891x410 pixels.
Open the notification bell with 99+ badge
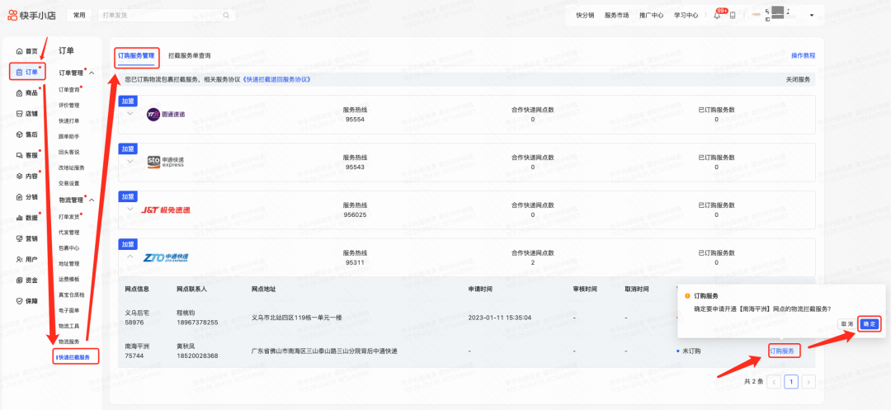pos(717,16)
